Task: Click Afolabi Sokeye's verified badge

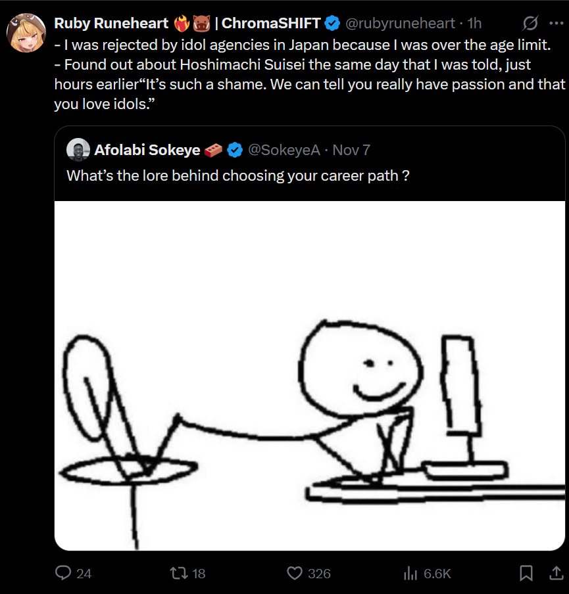Action: [234, 150]
